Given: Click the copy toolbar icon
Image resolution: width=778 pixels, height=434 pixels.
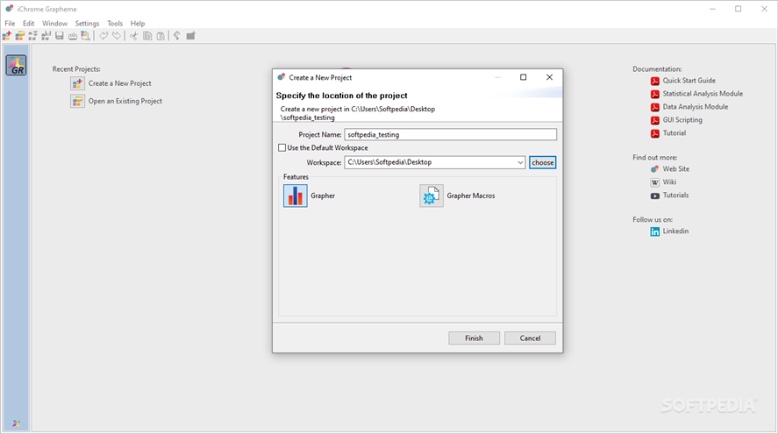Looking at the screenshot, I should tap(147, 36).
